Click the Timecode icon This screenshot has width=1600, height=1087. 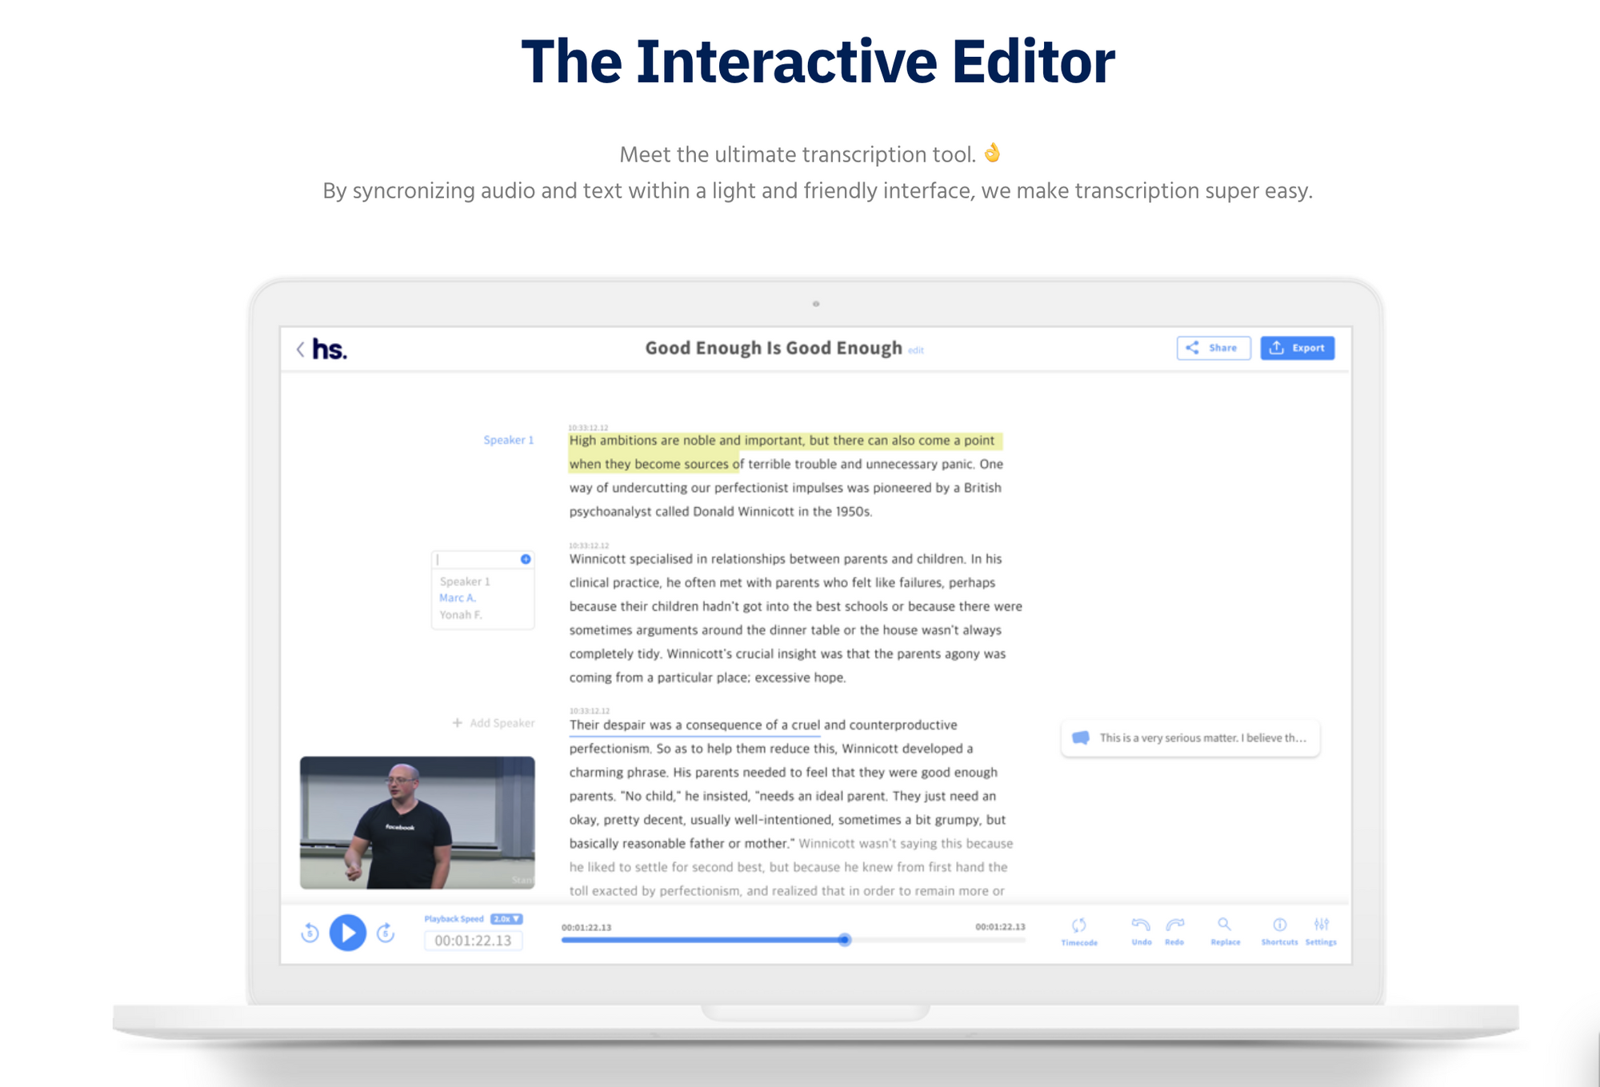pos(1079,926)
